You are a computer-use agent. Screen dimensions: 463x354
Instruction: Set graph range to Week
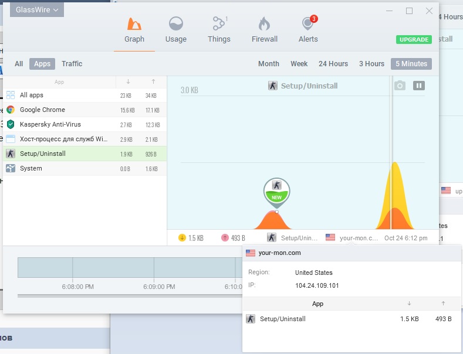pyautogui.click(x=299, y=64)
